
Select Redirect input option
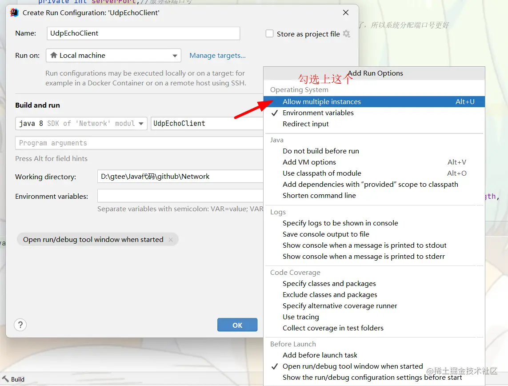coord(374,124)
